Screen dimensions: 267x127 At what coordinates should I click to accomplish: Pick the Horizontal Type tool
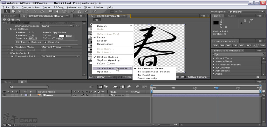tap(65, 11)
